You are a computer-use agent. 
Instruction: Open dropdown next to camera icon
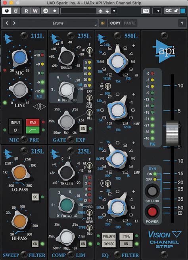click(x=157, y=11)
